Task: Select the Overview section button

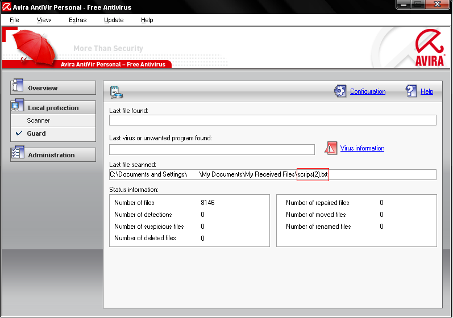Action: (53, 87)
